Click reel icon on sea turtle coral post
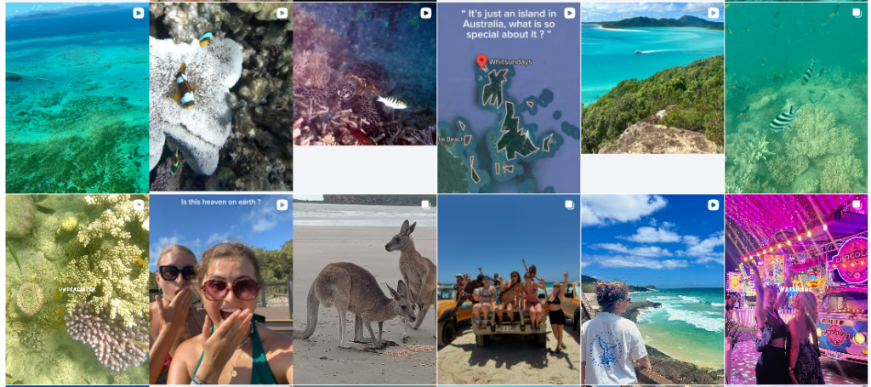Viewport: 871px width, 387px height. tap(425, 13)
